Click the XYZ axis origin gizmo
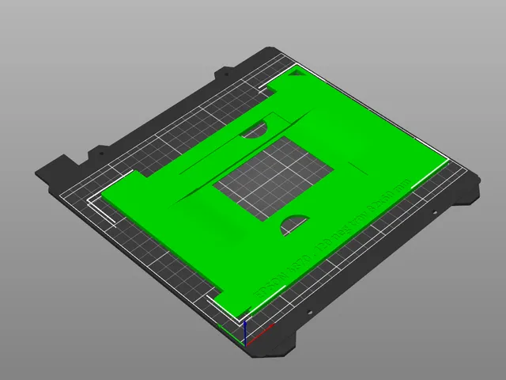Image resolution: width=506 pixels, height=380 pixels. tap(247, 333)
